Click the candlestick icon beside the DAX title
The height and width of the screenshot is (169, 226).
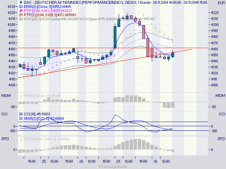pyautogui.click(x=21, y=2)
